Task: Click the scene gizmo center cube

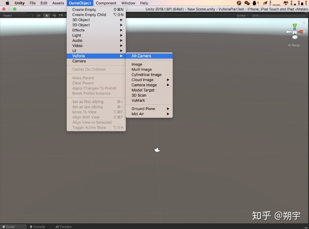Action: point(295,32)
